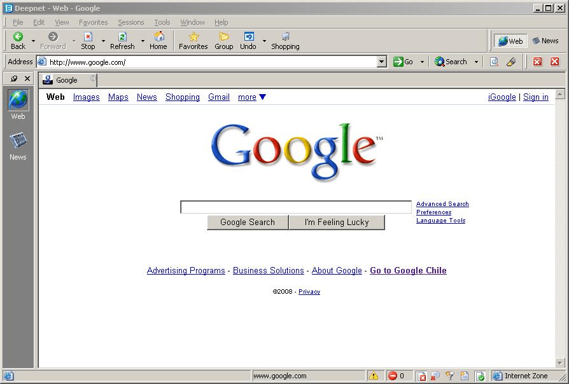The image size is (569, 384).
Task: Click the rightmost red close-page X icon
Action: 554,62
